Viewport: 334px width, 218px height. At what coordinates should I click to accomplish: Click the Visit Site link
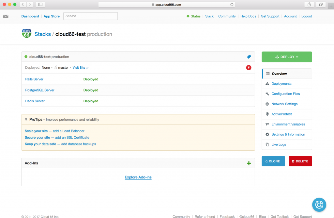pyautogui.click(x=79, y=67)
